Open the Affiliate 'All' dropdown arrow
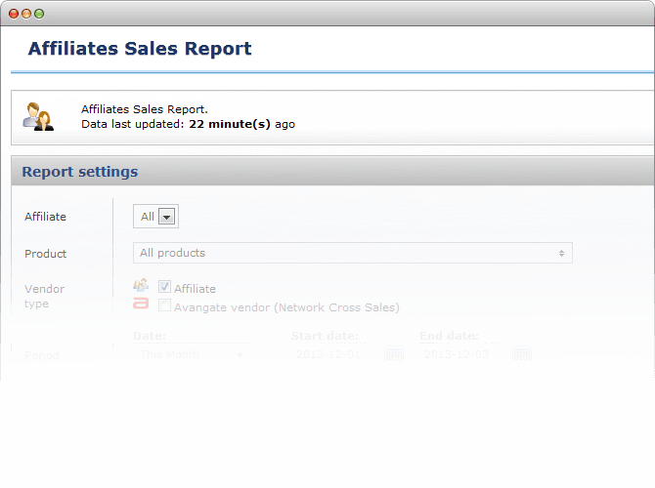The height and width of the screenshot is (488, 655). (166, 217)
